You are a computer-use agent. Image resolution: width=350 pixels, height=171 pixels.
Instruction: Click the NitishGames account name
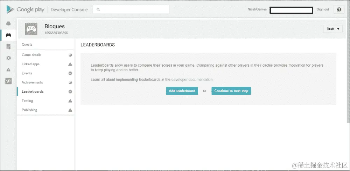coord(257,9)
